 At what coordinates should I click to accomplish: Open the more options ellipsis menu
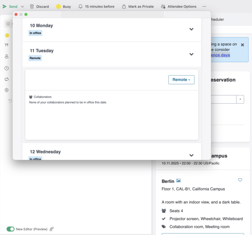click(x=204, y=7)
